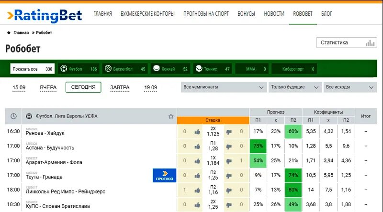Viewport: 383px width, 212px height.
Task: Open the ГЛАВНАЯ menu item
Action: pos(102,14)
